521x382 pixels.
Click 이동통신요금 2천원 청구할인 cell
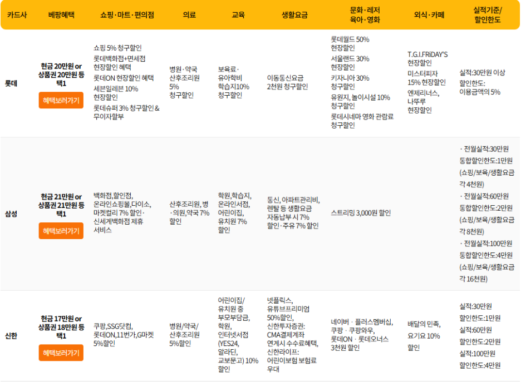(x=287, y=82)
